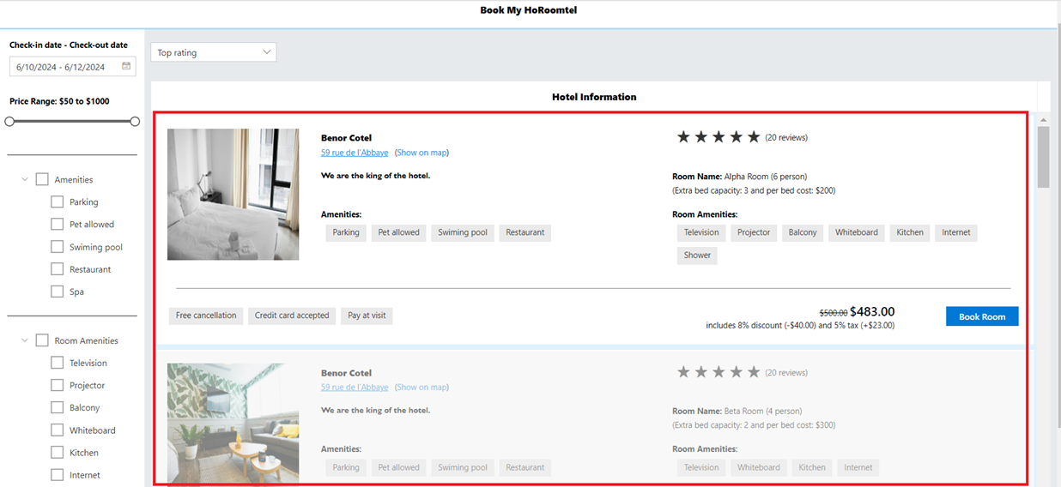The image size is (1061, 487).
Task: Click the third rating star of Beta Room
Action: (718, 372)
